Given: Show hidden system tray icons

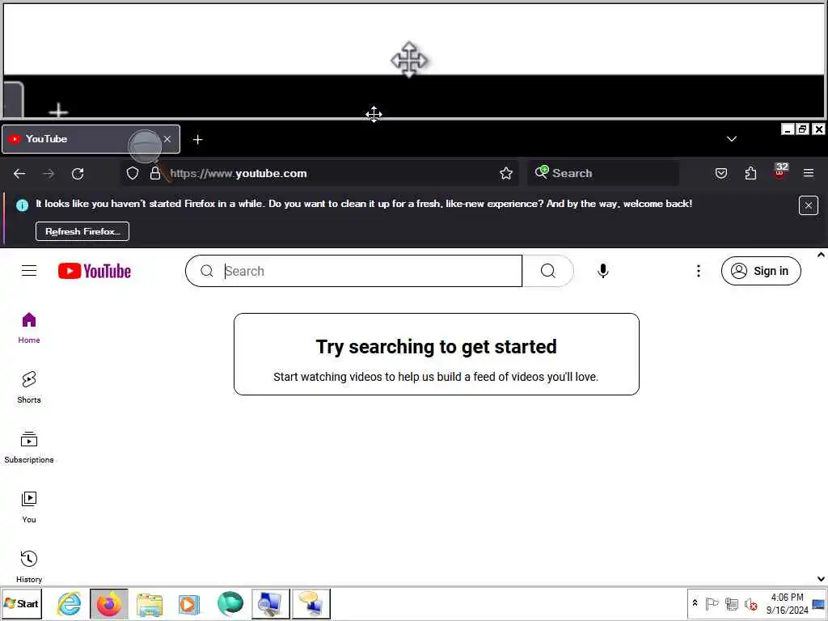Looking at the screenshot, I should point(695,603).
